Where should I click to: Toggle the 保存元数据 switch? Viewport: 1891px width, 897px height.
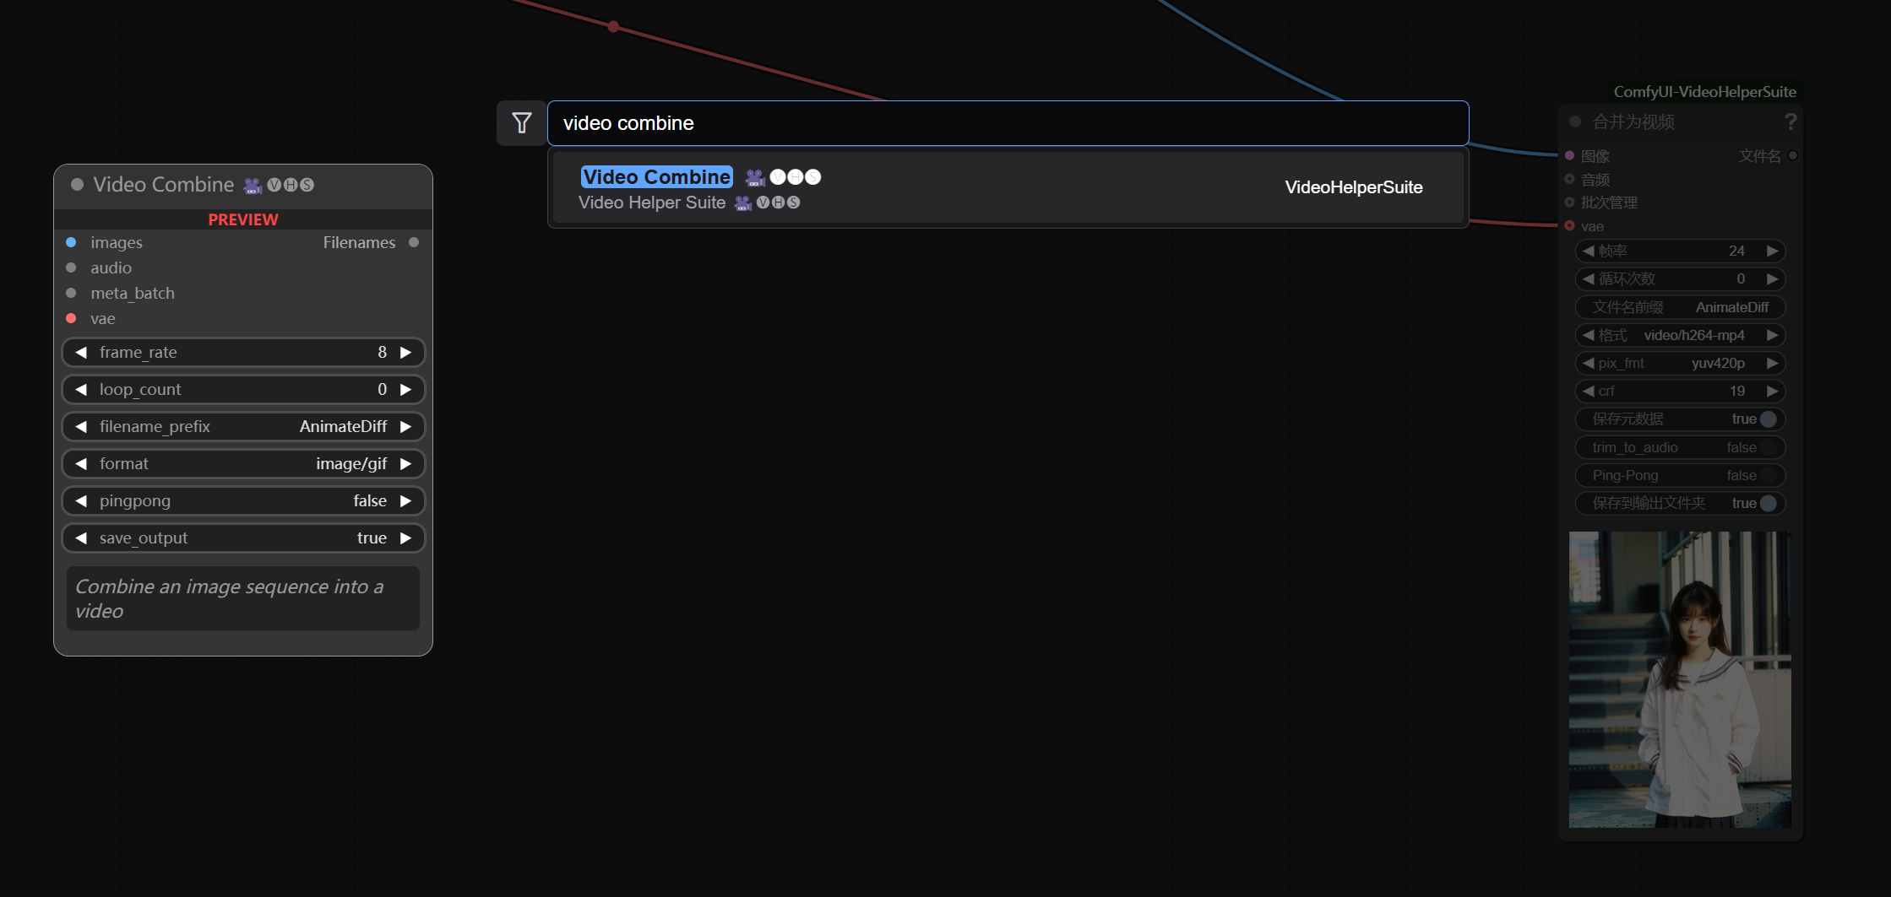1768,419
